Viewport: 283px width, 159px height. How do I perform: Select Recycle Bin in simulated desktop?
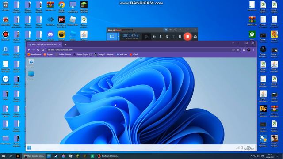[31, 63]
